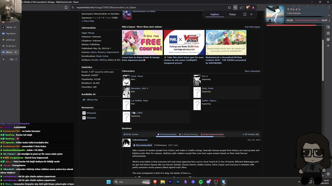Open CyberSamurai reviewer profile

pyautogui.click(x=140, y=140)
